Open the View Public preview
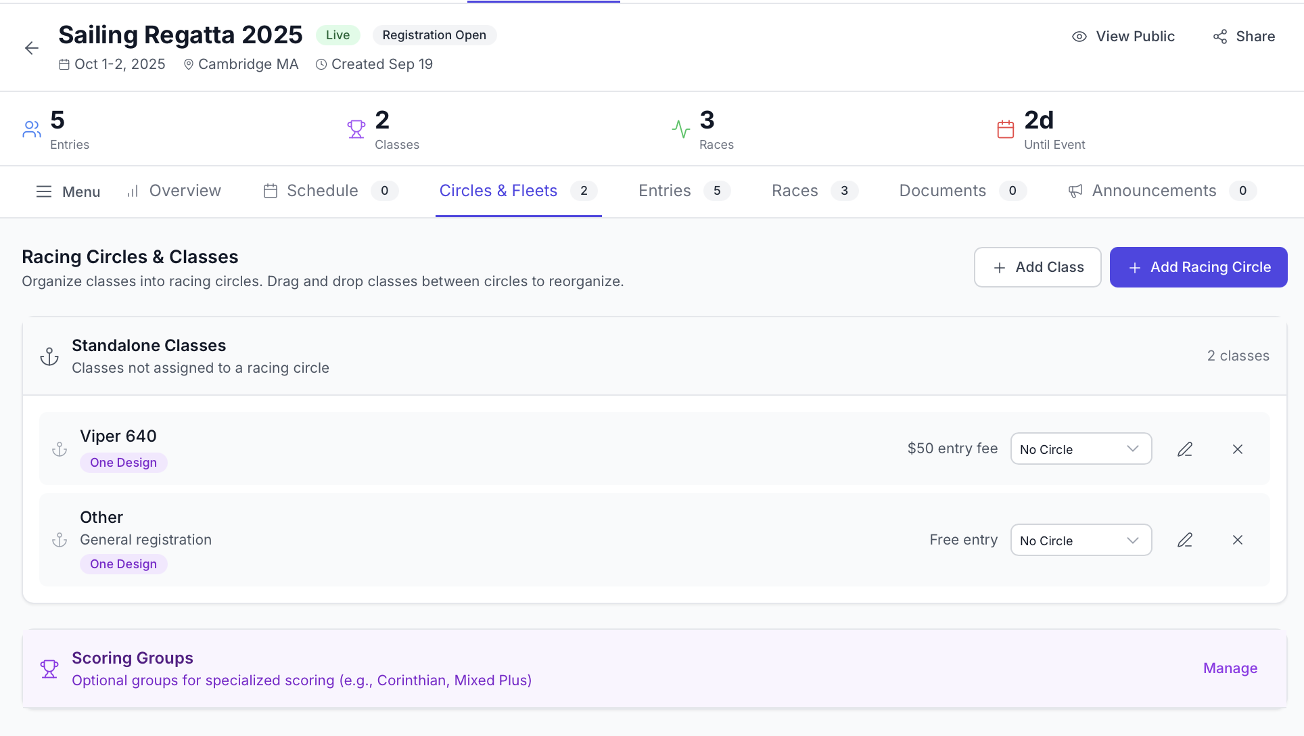This screenshot has width=1304, height=736. (x=1123, y=37)
